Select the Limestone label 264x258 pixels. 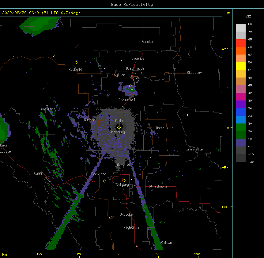tap(47, 109)
